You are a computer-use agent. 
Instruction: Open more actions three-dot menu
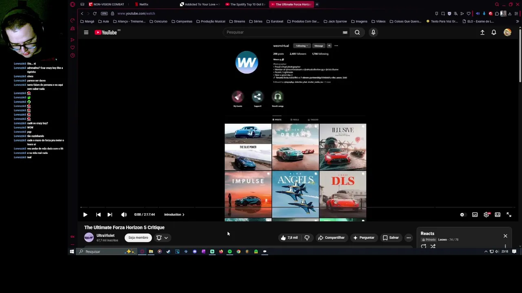pyautogui.click(x=409, y=238)
